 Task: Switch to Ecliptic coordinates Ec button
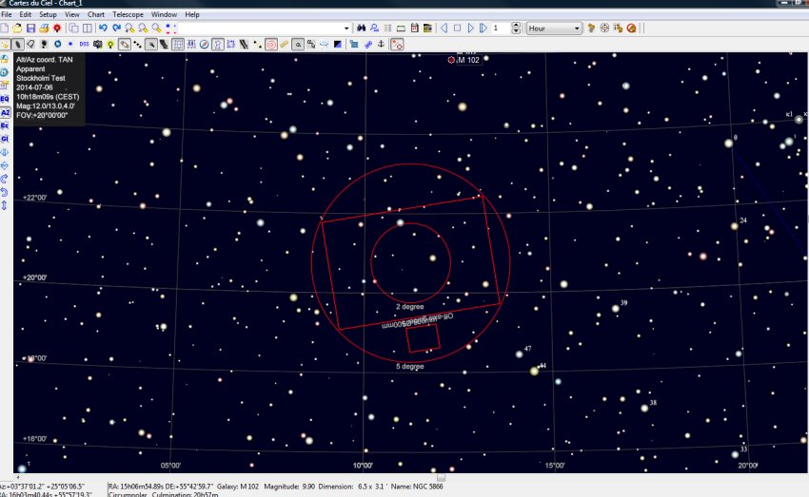(x=5, y=125)
